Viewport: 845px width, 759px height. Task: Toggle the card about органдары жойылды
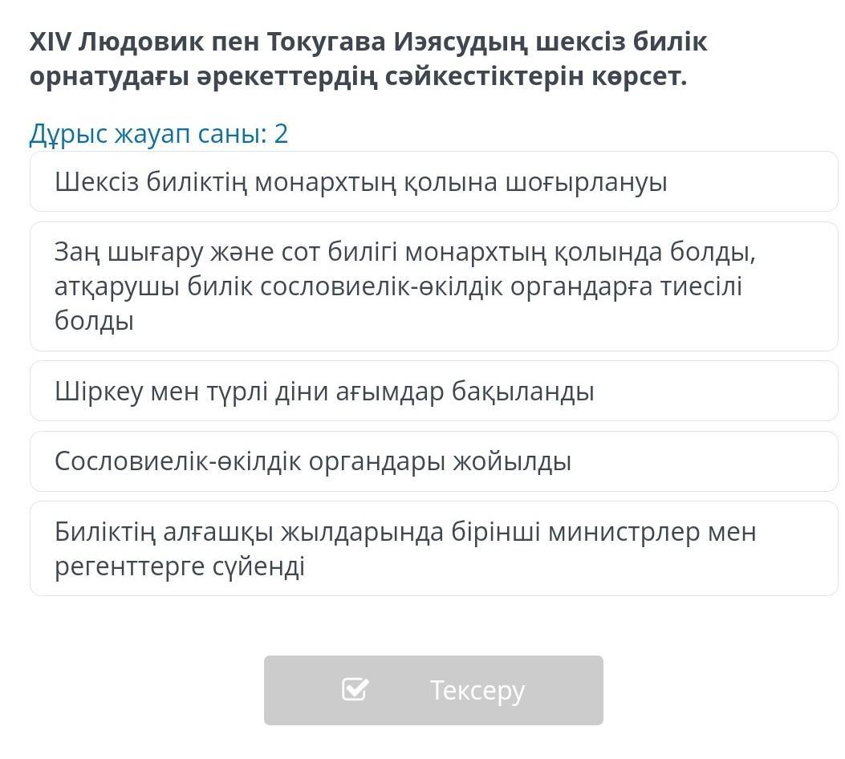point(434,461)
